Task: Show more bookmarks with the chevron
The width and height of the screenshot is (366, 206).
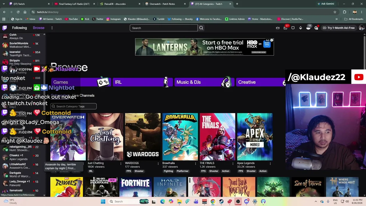Action: tap(337, 19)
